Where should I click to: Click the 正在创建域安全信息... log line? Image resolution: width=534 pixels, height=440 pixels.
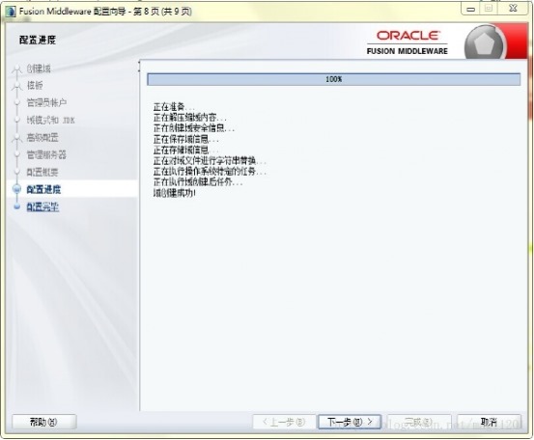(x=194, y=128)
